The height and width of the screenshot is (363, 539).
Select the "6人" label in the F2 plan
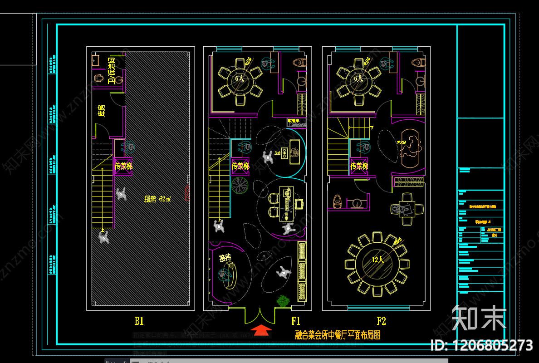tap(358, 78)
